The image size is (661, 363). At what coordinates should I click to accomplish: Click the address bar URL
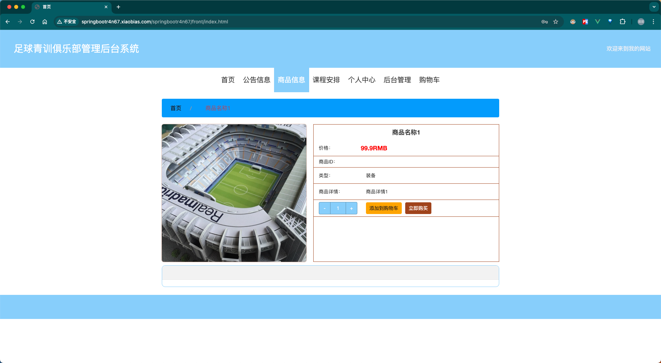(x=155, y=22)
